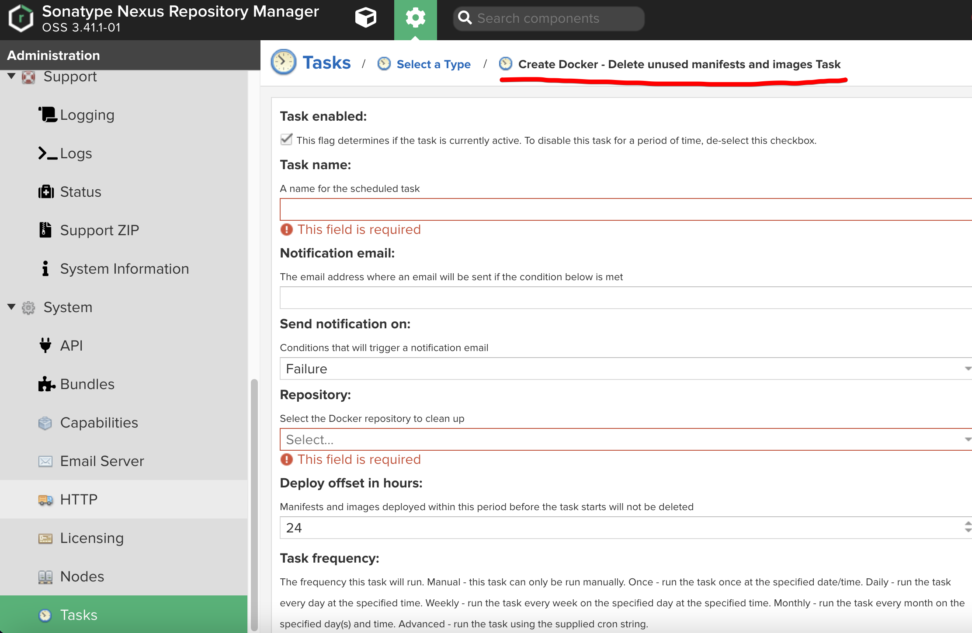
Task: Select Tasks in the sidebar
Action: coord(124,614)
